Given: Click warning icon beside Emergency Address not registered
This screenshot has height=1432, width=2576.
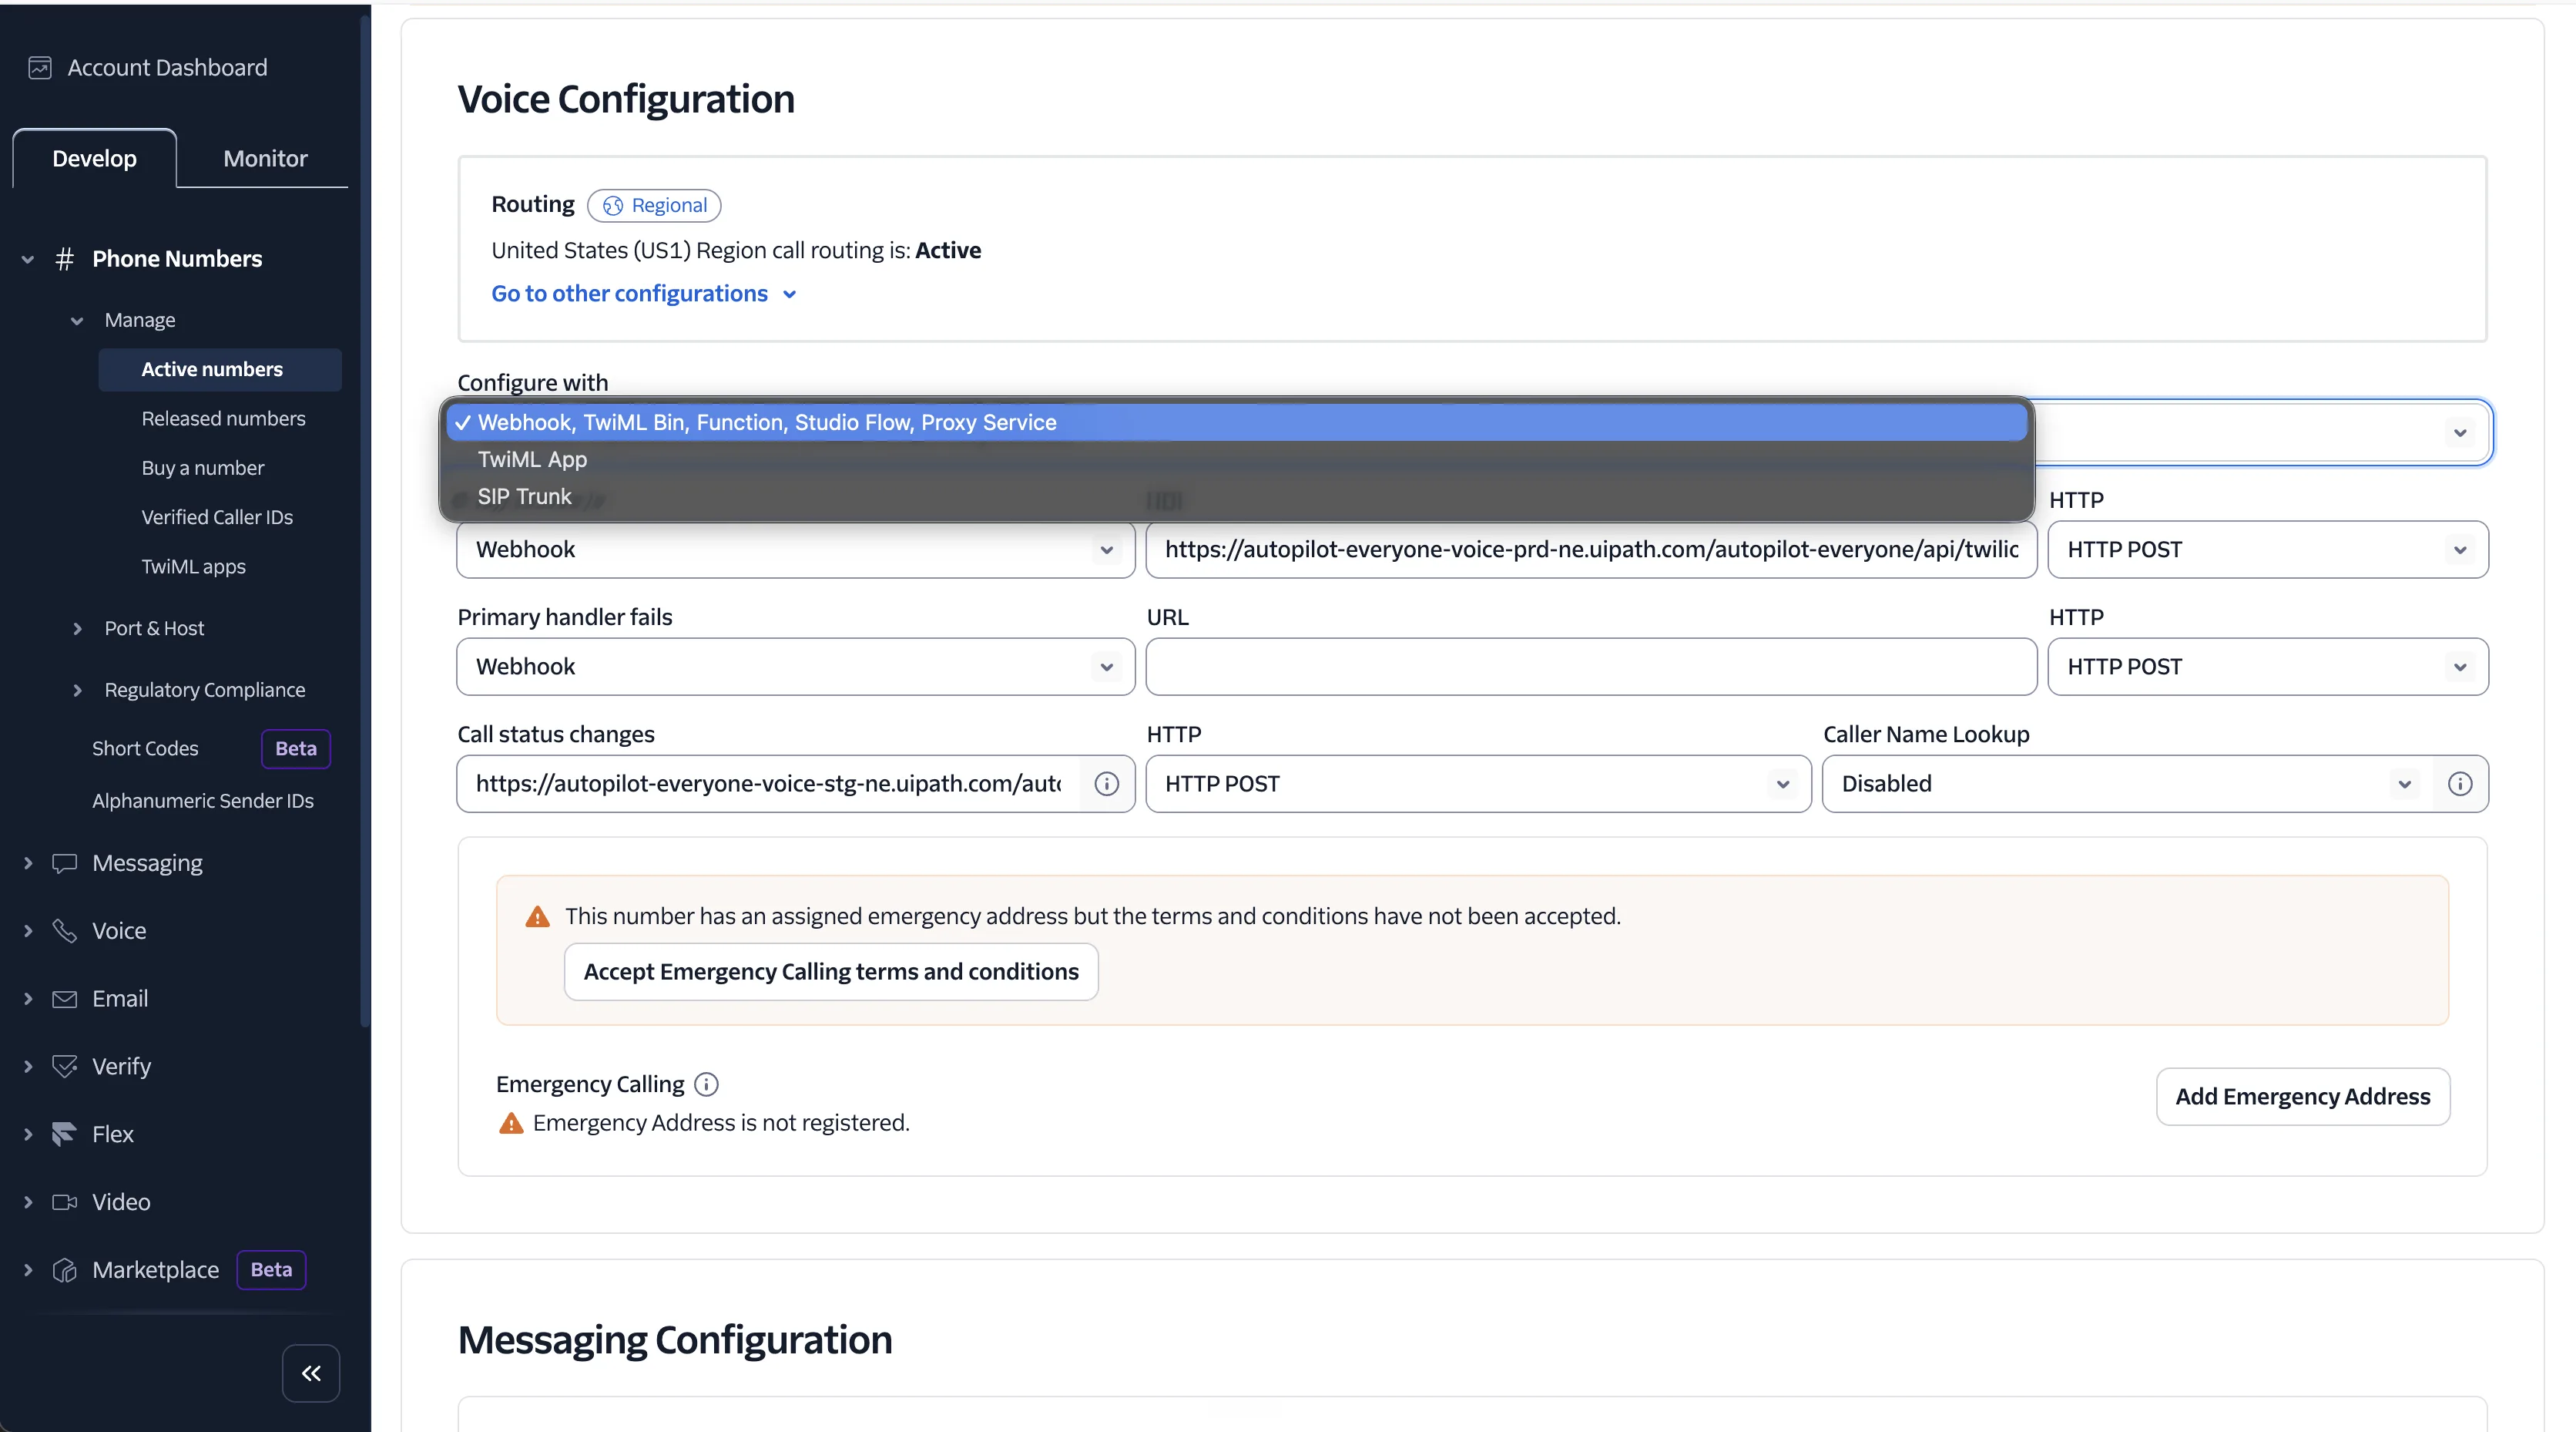Looking at the screenshot, I should pyautogui.click(x=511, y=1124).
